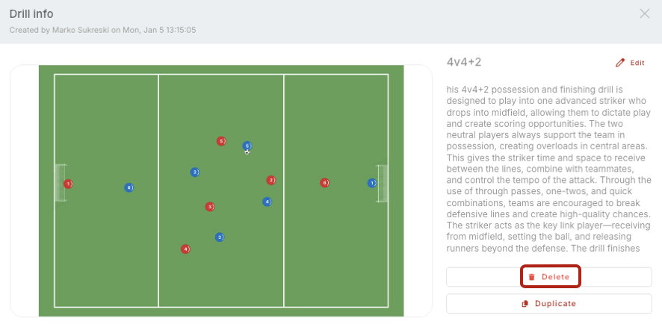Image resolution: width=662 pixels, height=333 pixels.
Task: Select blue player 2 marker
Action: 195,172
